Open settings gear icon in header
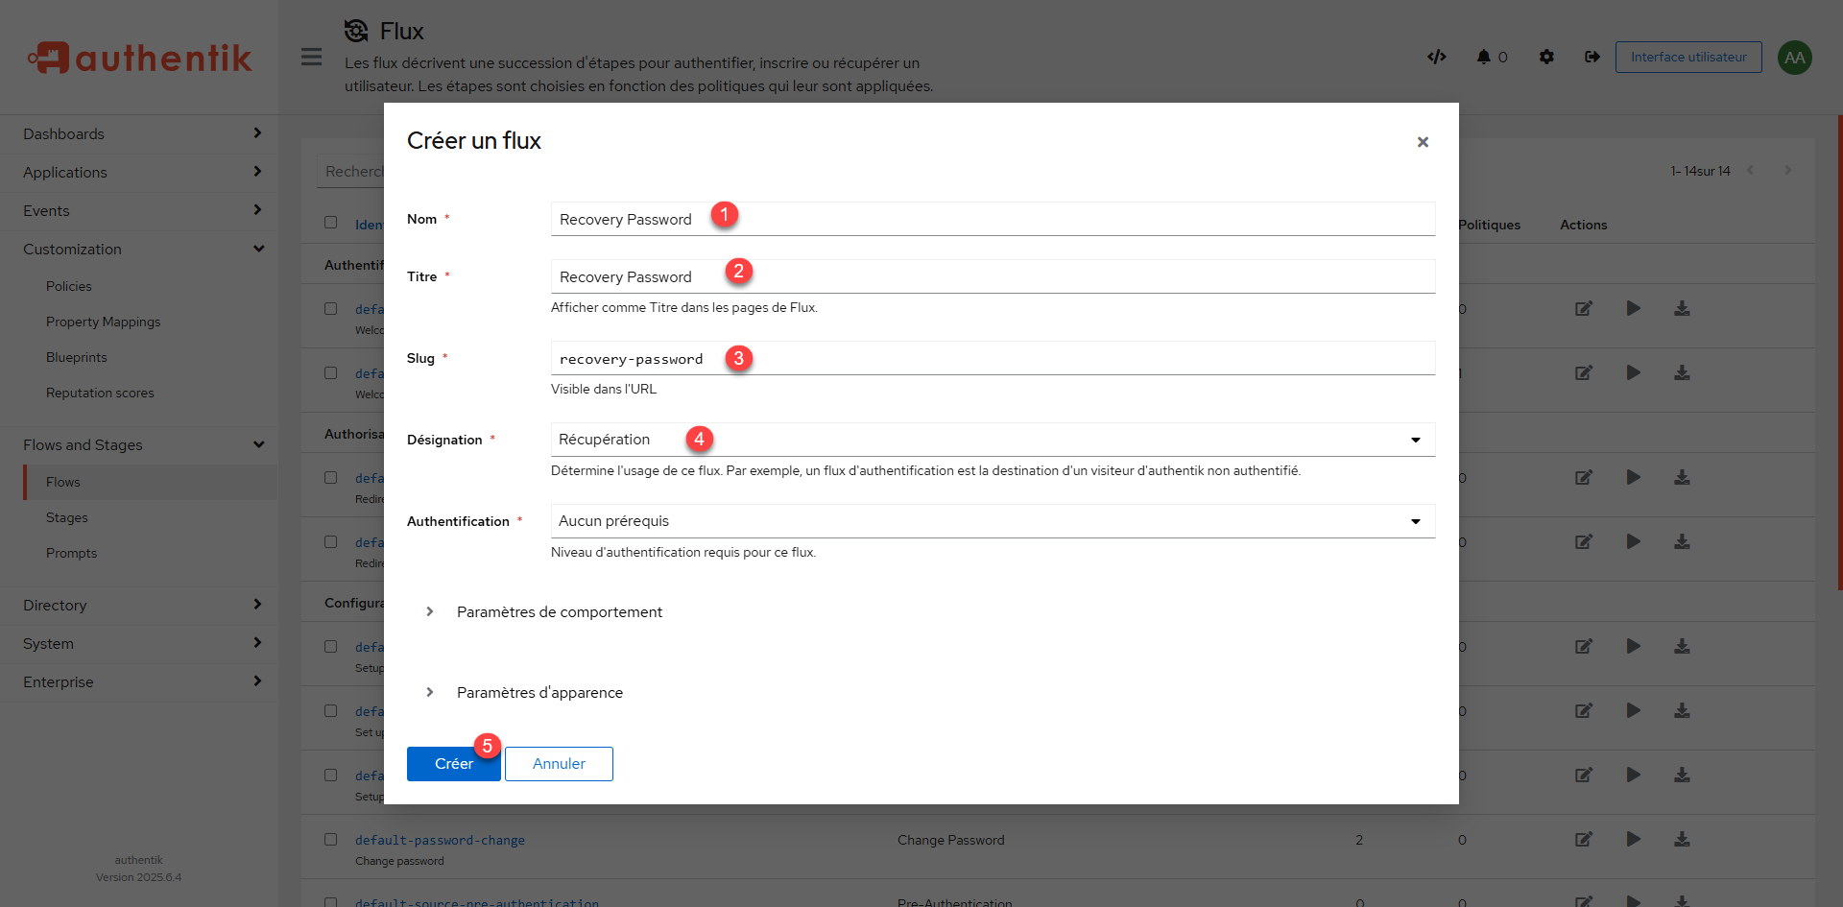Viewport: 1843px width, 907px height. coord(1545,57)
